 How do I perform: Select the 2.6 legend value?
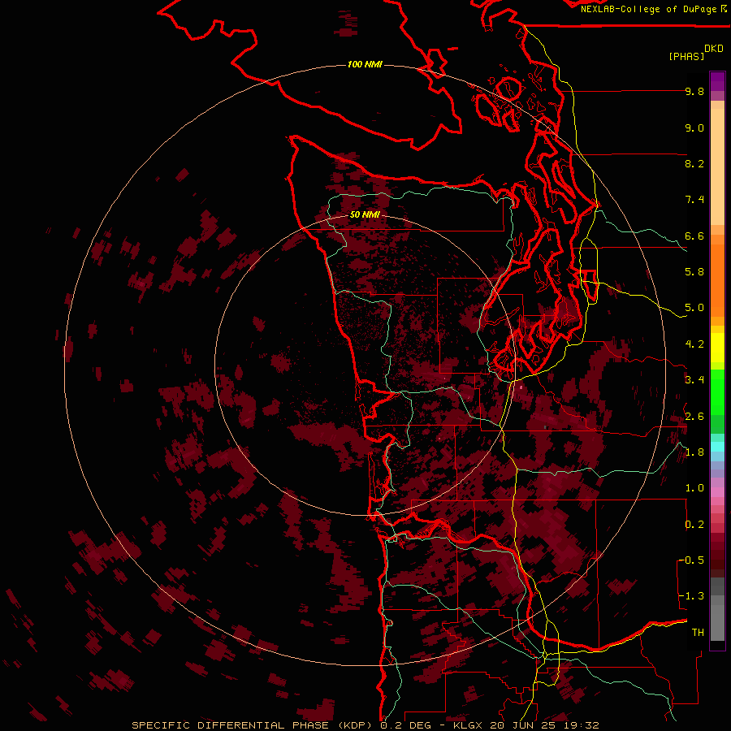pos(694,417)
